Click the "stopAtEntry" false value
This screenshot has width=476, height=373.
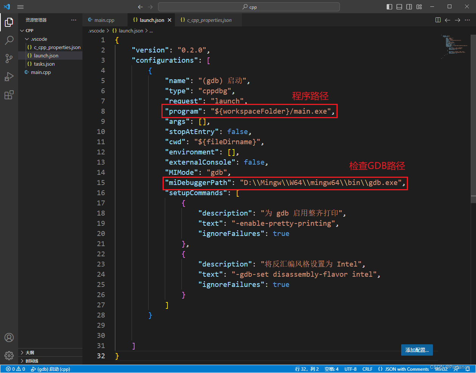tap(237, 131)
